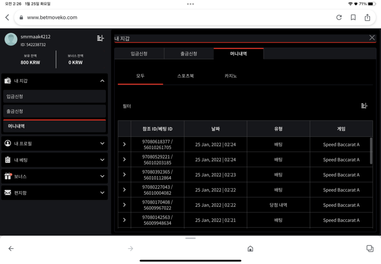Click the 보너스 gift icon
The height and width of the screenshot is (264, 381).
point(8,176)
